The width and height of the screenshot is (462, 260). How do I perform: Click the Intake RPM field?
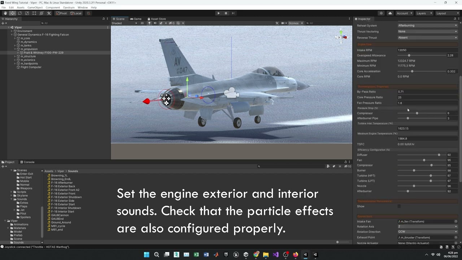[x=428, y=50]
